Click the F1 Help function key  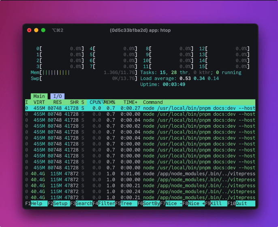coord(36,204)
